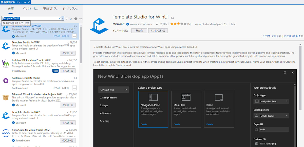The width and height of the screenshot is (304, 147).
Task: Open more actions for Avalonia Template Studio
Action: (x=74, y=88)
